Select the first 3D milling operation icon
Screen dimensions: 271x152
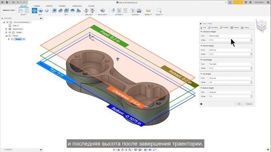click(x=54, y=11)
